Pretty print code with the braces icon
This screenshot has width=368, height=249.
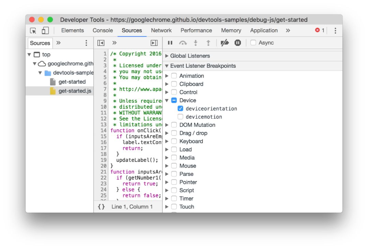click(x=102, y=206)
